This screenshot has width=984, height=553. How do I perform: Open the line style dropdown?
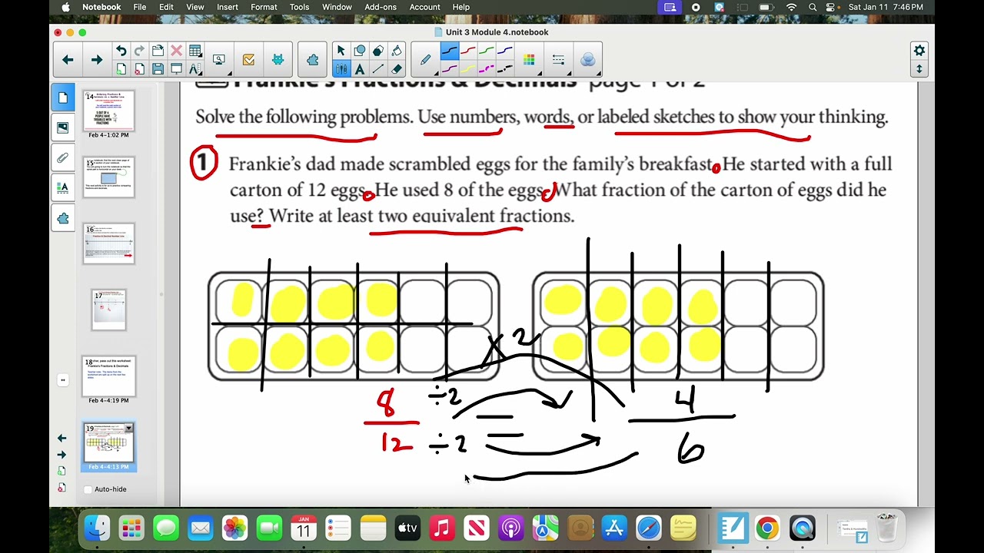[x=558, y=60]
